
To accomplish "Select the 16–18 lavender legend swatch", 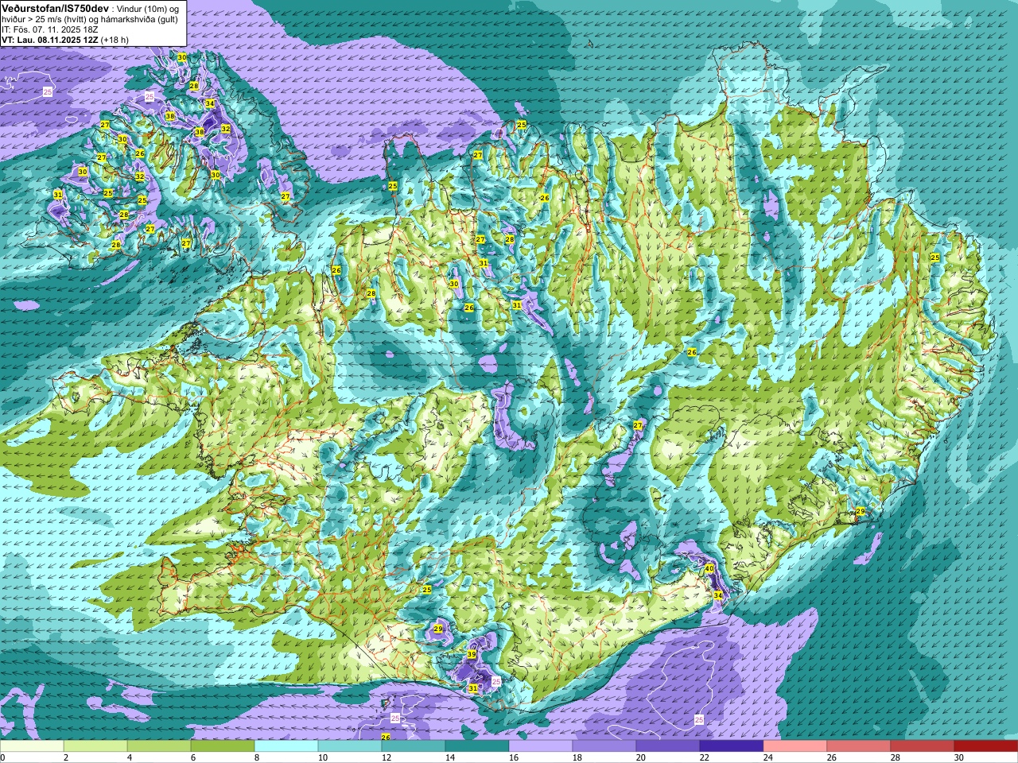I will [x=541, y=746].
